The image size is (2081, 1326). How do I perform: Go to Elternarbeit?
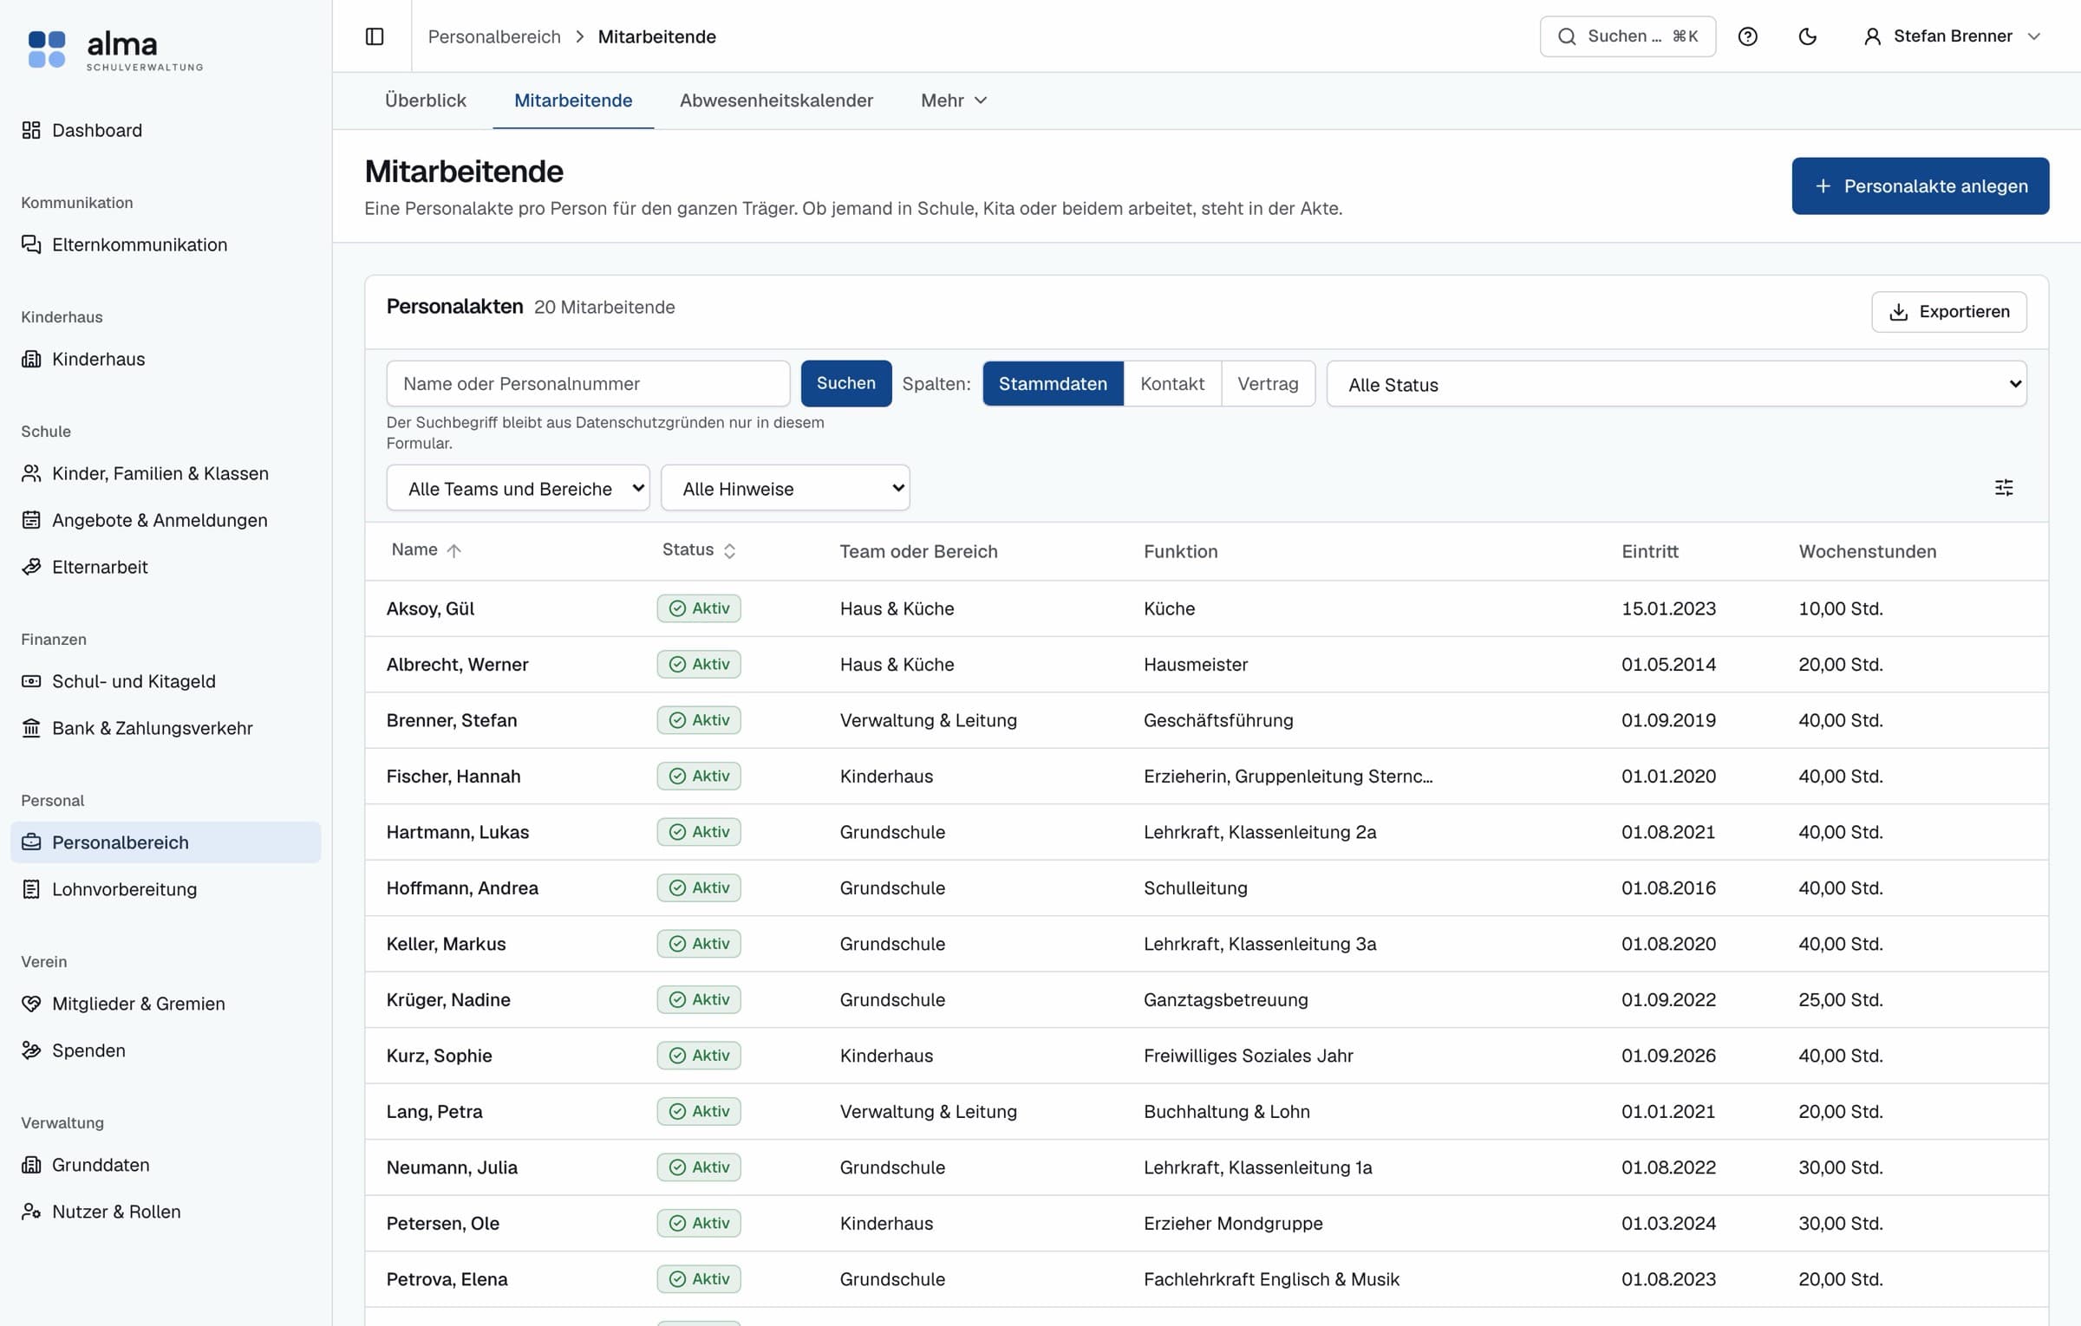coord(166,567)
